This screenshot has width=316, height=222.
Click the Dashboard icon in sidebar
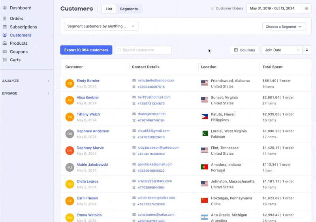tap(5, 8)
